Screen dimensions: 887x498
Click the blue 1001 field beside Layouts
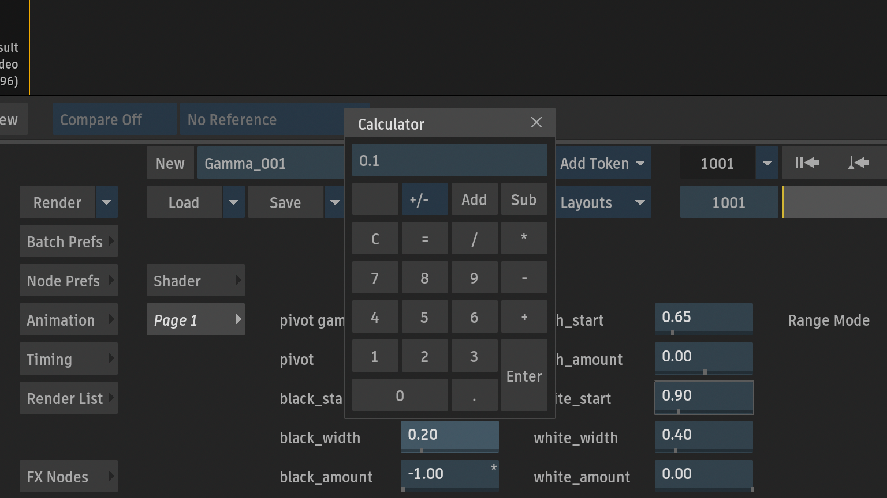pyautogui.click(x=729, y=202)
